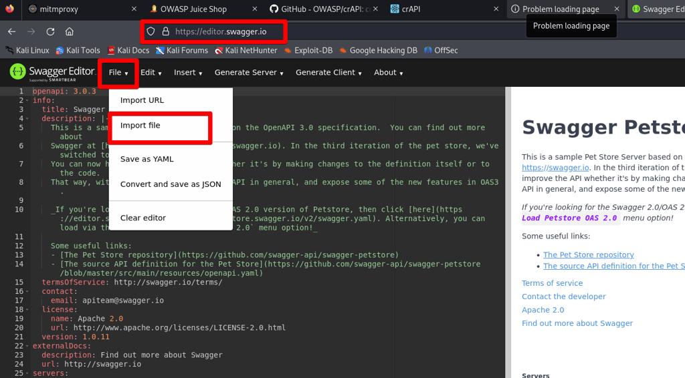Open the Kali Docs bookmark

coord(128,50)
